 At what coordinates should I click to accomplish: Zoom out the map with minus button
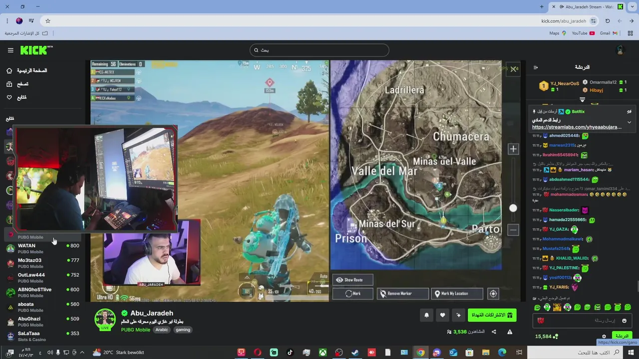pos(513,230)
